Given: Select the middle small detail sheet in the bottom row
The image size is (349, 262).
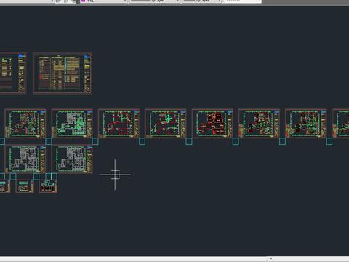Looking at the screenshot, I should (x=25, y=186).
